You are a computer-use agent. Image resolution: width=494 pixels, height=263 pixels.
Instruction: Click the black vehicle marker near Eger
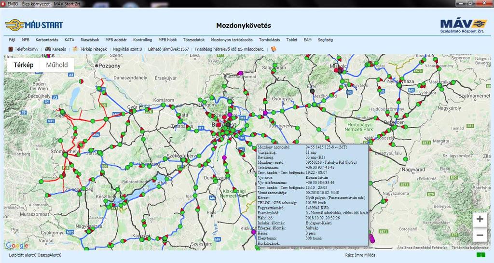312,91
